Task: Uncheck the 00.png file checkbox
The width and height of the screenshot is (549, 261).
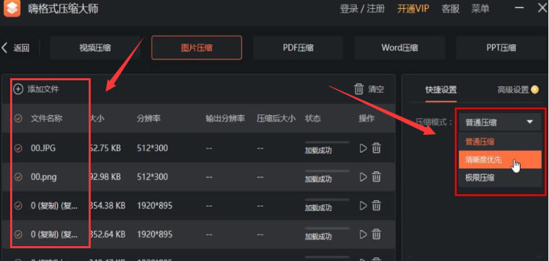Action: 18,177
